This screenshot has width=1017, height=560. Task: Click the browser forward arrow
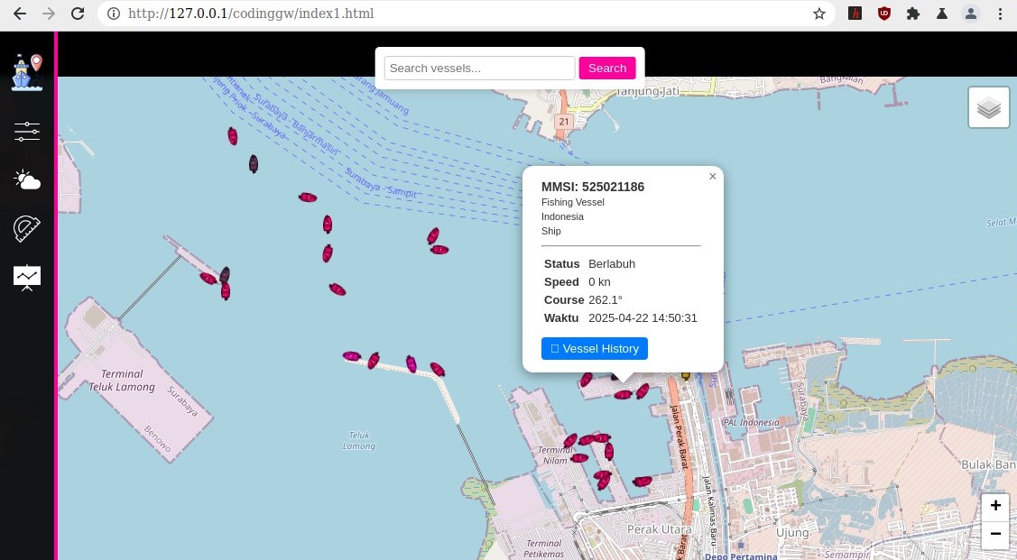pos(49,14)
